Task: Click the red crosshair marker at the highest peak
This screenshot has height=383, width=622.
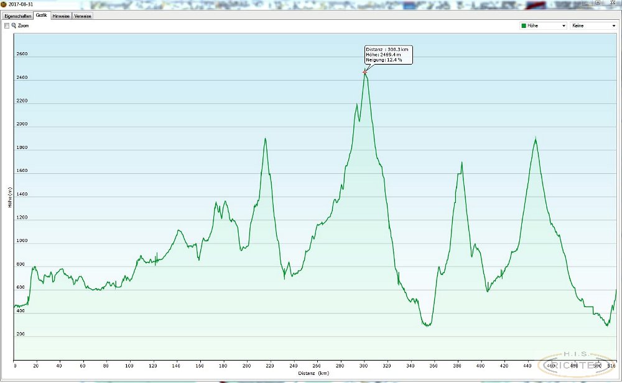Action: 365,73
